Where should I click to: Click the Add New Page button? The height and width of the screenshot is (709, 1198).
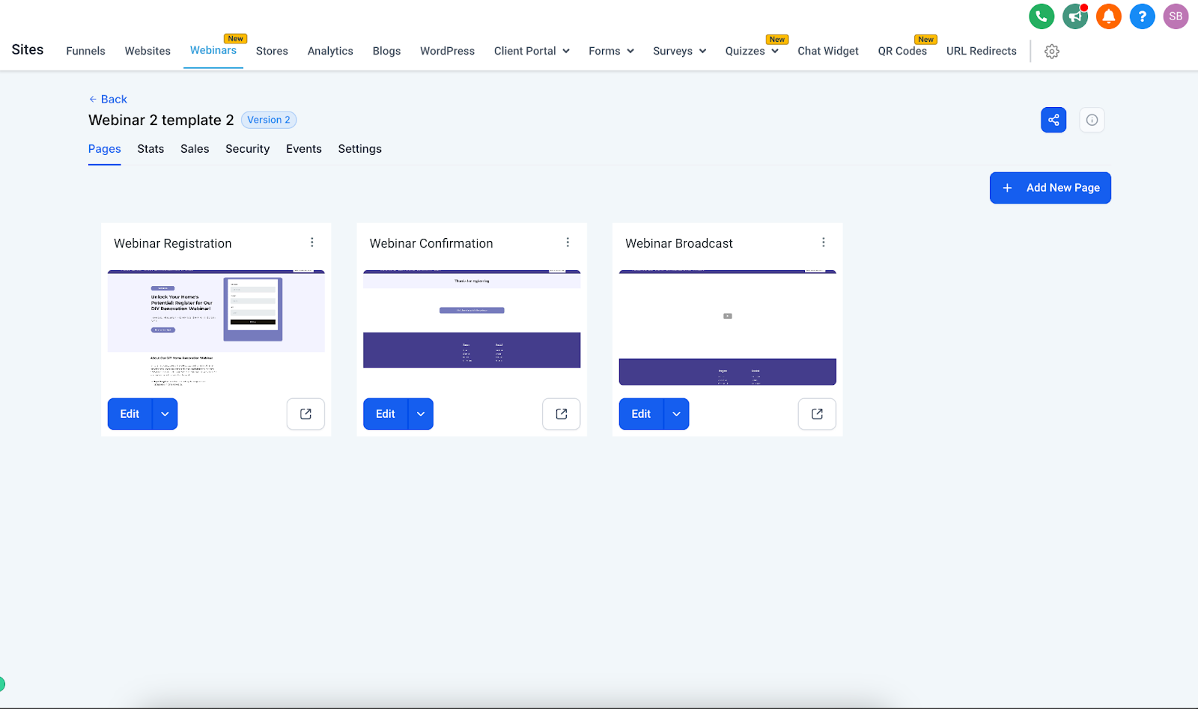tap(1050, 188)
